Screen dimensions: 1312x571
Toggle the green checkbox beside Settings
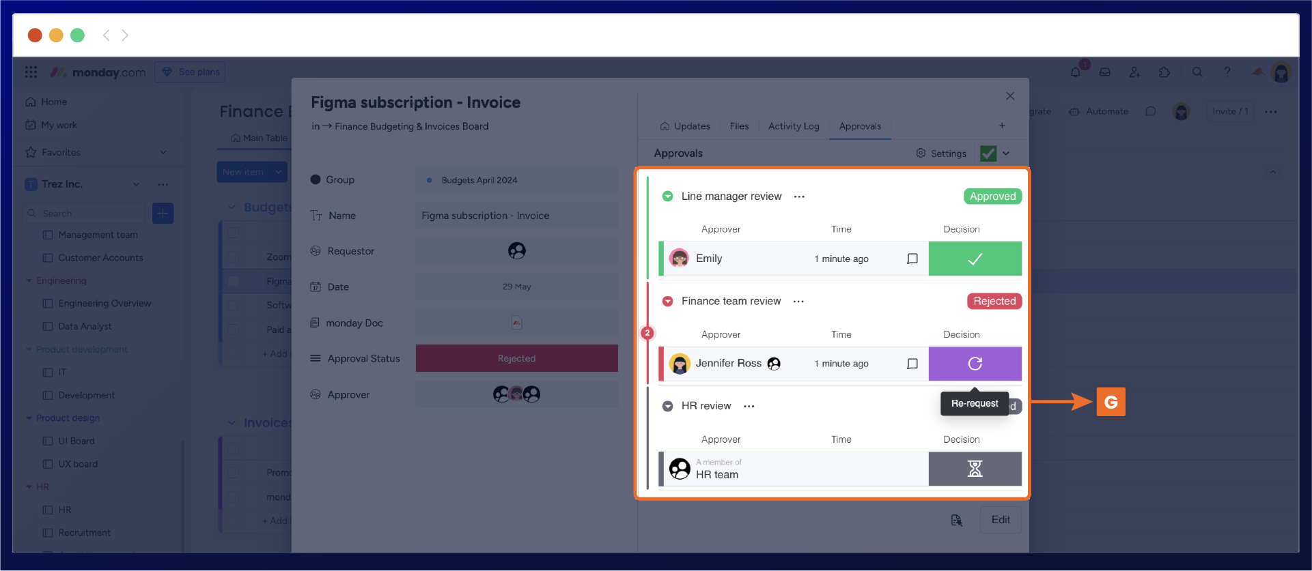click(988, 153)
